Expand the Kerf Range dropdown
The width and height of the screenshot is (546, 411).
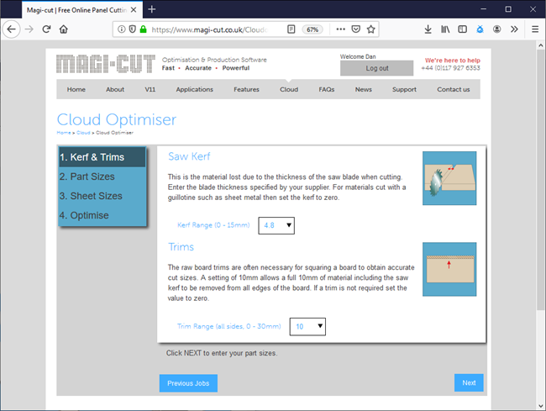tap(276, 225)
